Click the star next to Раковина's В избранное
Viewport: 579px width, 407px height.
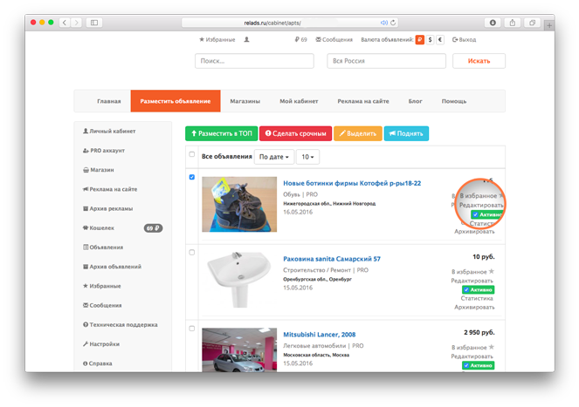click(x=491, y=271)
